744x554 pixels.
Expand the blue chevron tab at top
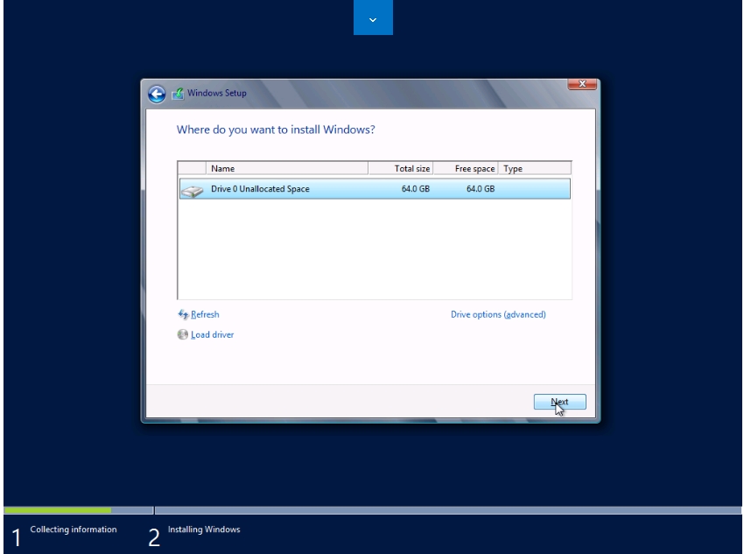pyautogui.click(x=373, y=18)
